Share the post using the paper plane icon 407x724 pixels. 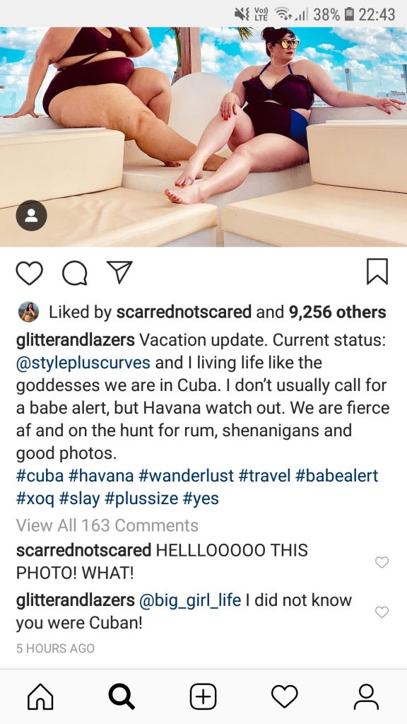click(119, 272)
